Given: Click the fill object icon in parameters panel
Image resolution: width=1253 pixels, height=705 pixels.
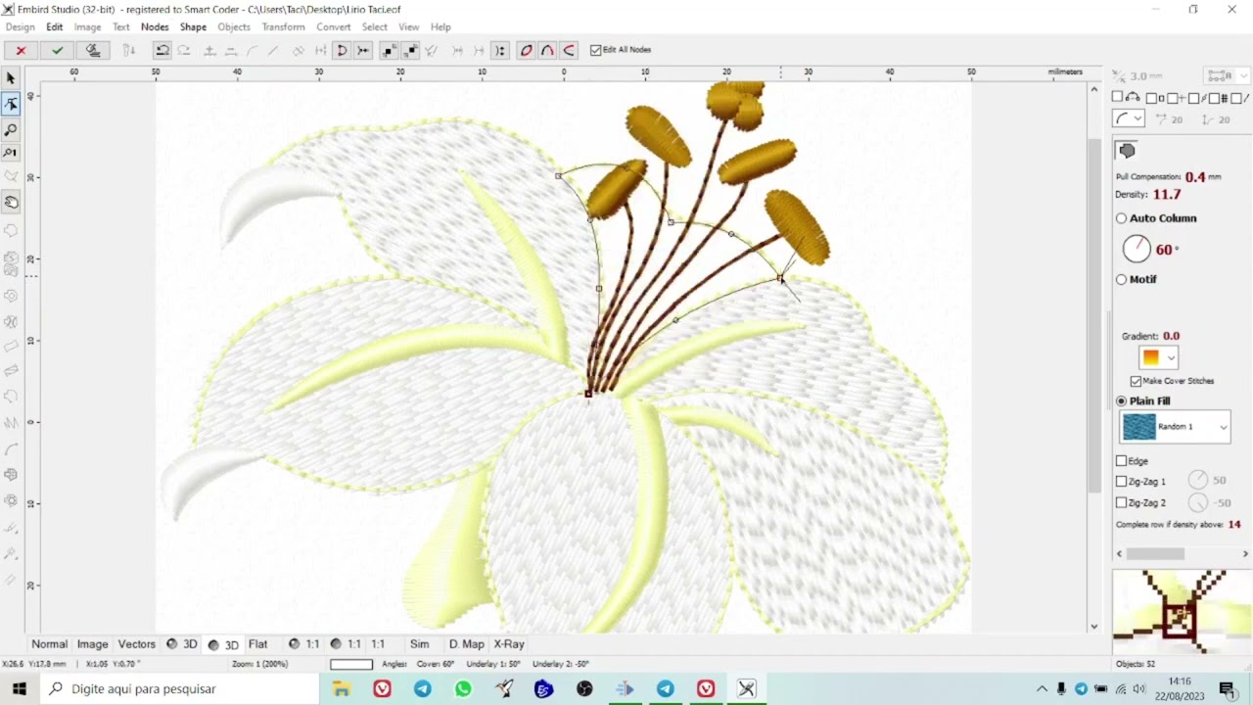Looking at the screenshot, I should (1127, 150).
